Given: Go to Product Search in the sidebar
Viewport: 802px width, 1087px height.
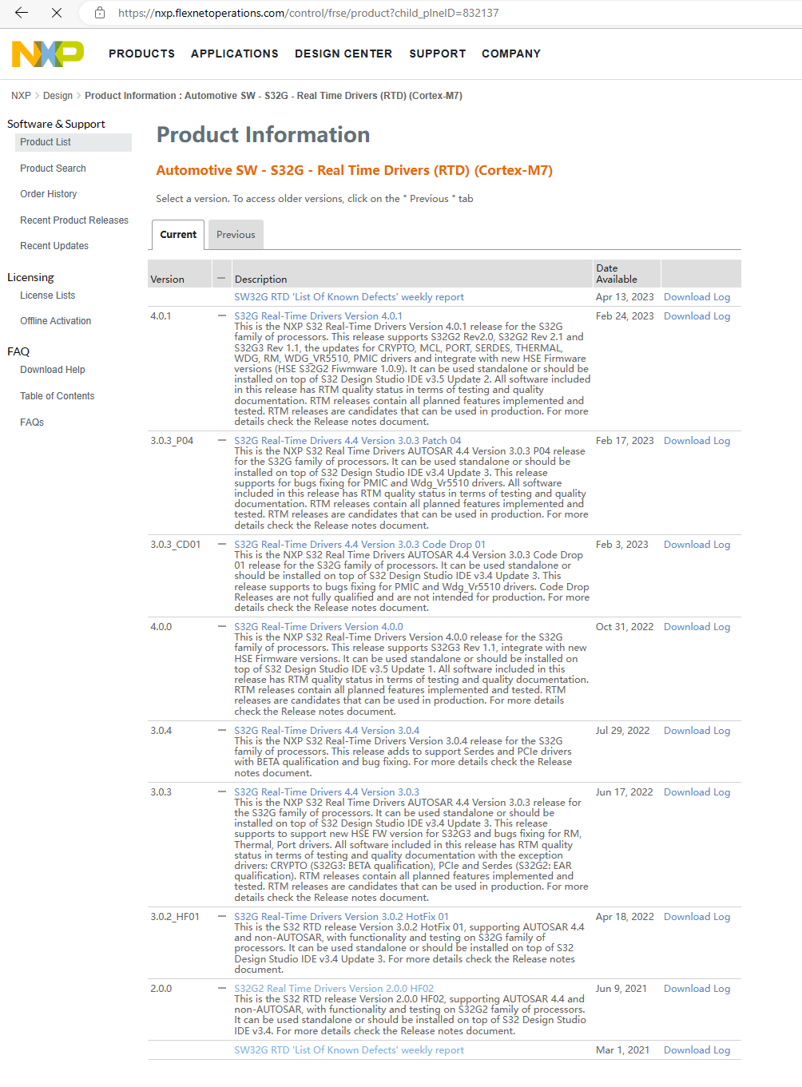Looking at the screenshot, I should pyautogui.click(x=53, y=168).
